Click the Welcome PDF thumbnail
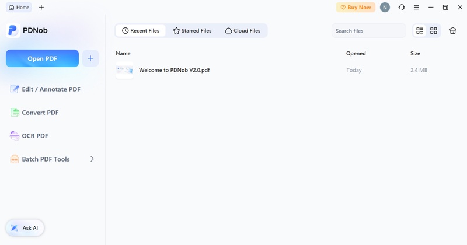This screenshot has height=245, width=467. [x=124, y=70]
